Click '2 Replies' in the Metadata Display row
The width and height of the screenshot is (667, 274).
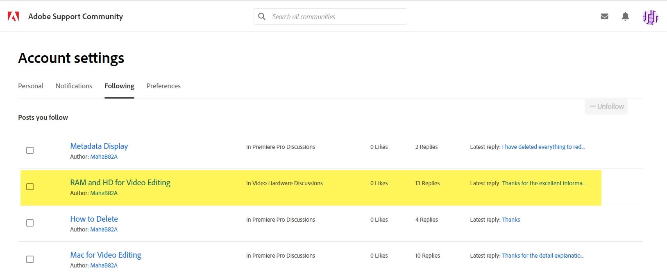click(x=427, y=147)
